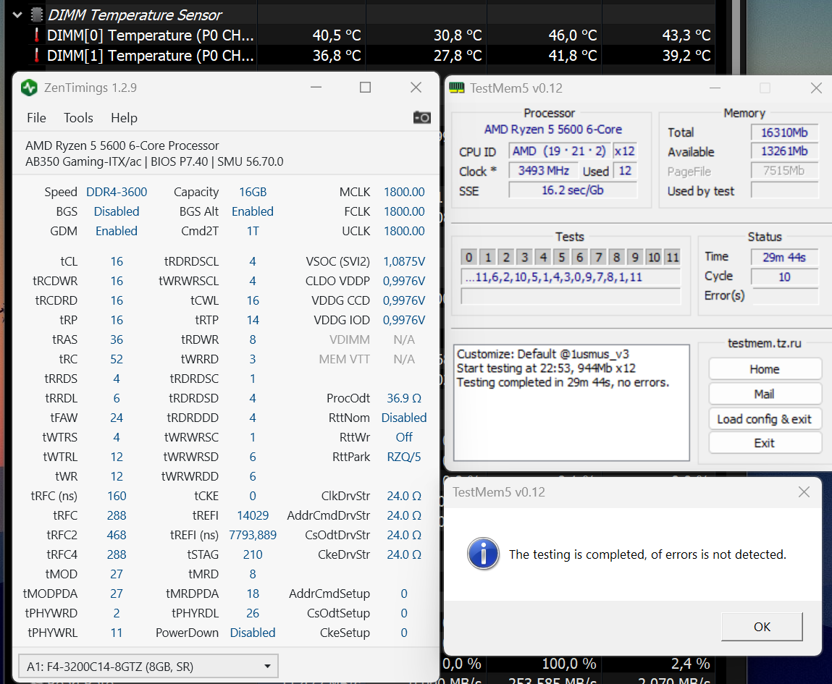This screenshot has height=684, width=832.
Task: Click the DIMM Temperature Sensor chip icon
Action: [37, 15]
